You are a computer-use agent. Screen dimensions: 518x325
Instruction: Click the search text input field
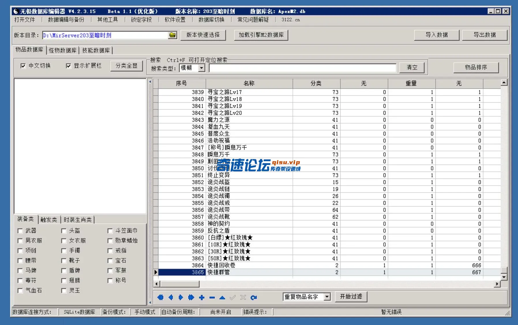click(x=303, y=68)
